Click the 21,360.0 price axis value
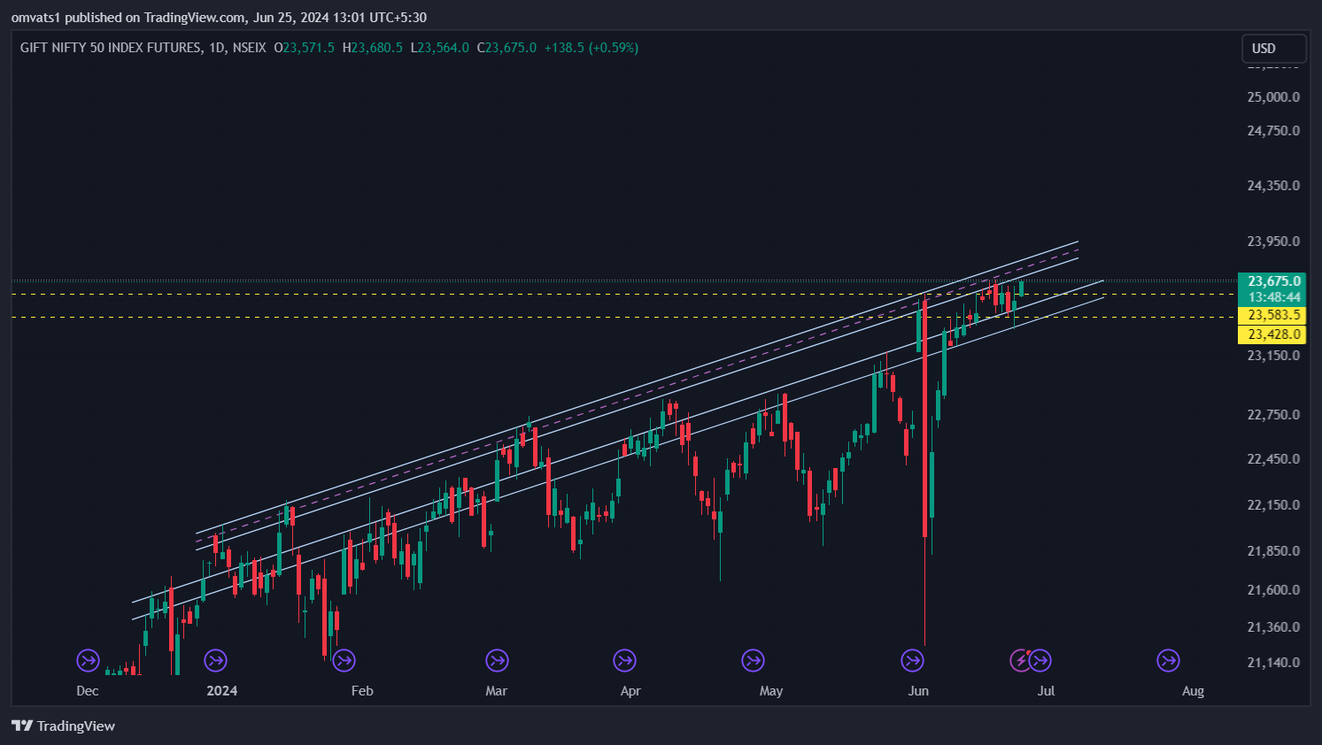Viewport: 1322px width, 745px height. point(1273,627)
